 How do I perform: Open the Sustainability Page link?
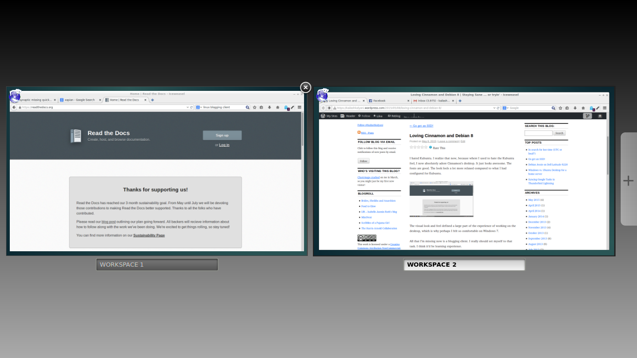pos(149,235)
